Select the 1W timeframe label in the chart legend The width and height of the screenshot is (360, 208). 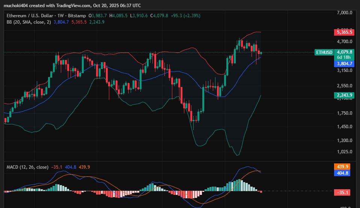[x=60, y=16]
